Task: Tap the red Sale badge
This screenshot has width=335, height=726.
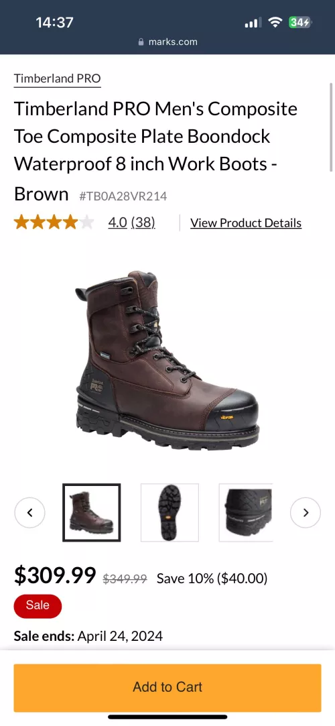Action: (x=38, y=606)
